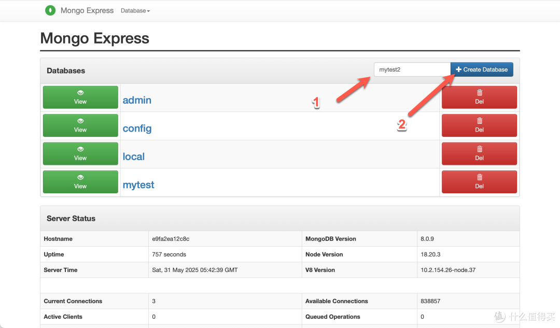Click the Create Database button
Viewport: 560px width, 328px height.
point(482,69)
